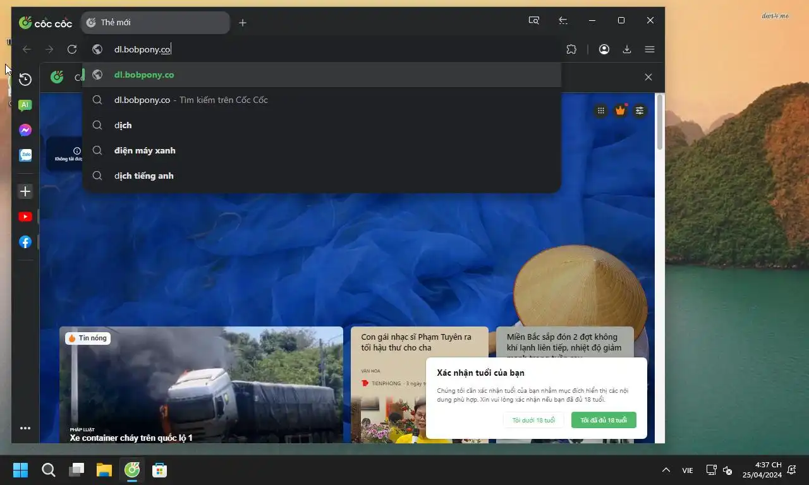
Task: Open 'Con gái nhạc sĩ Phạm Tuyên' article
Action: pyautogui.click(x=417, y=342)
